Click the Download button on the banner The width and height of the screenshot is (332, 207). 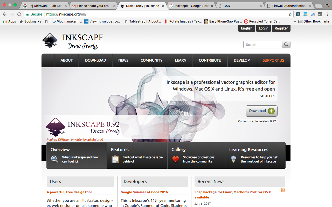(x=261, y=111)
